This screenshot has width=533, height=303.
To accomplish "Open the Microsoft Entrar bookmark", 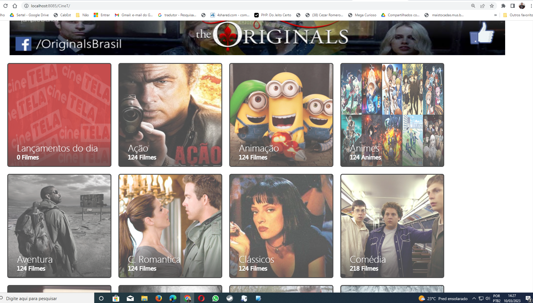I will pyautogui.click(x=102, y=15).
